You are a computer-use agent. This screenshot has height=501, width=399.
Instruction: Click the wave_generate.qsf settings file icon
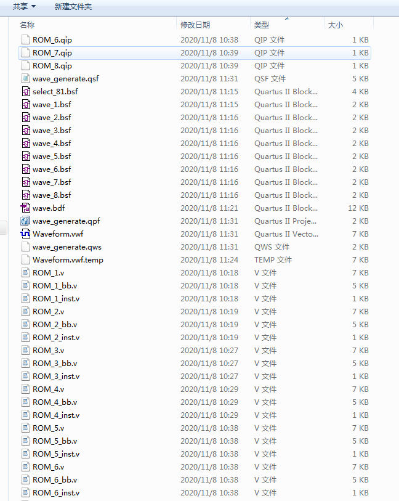[25, 78]
